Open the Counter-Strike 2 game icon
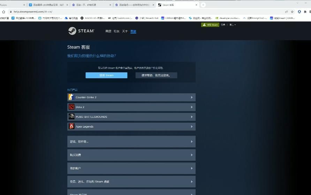Screen dimensions: 311x195 71,97
